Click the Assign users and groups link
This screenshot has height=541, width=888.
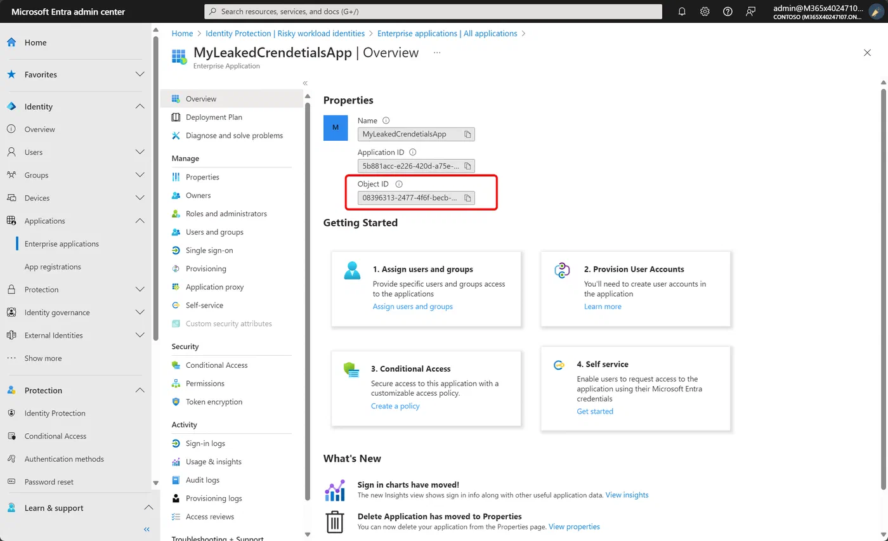pos(413,306)
